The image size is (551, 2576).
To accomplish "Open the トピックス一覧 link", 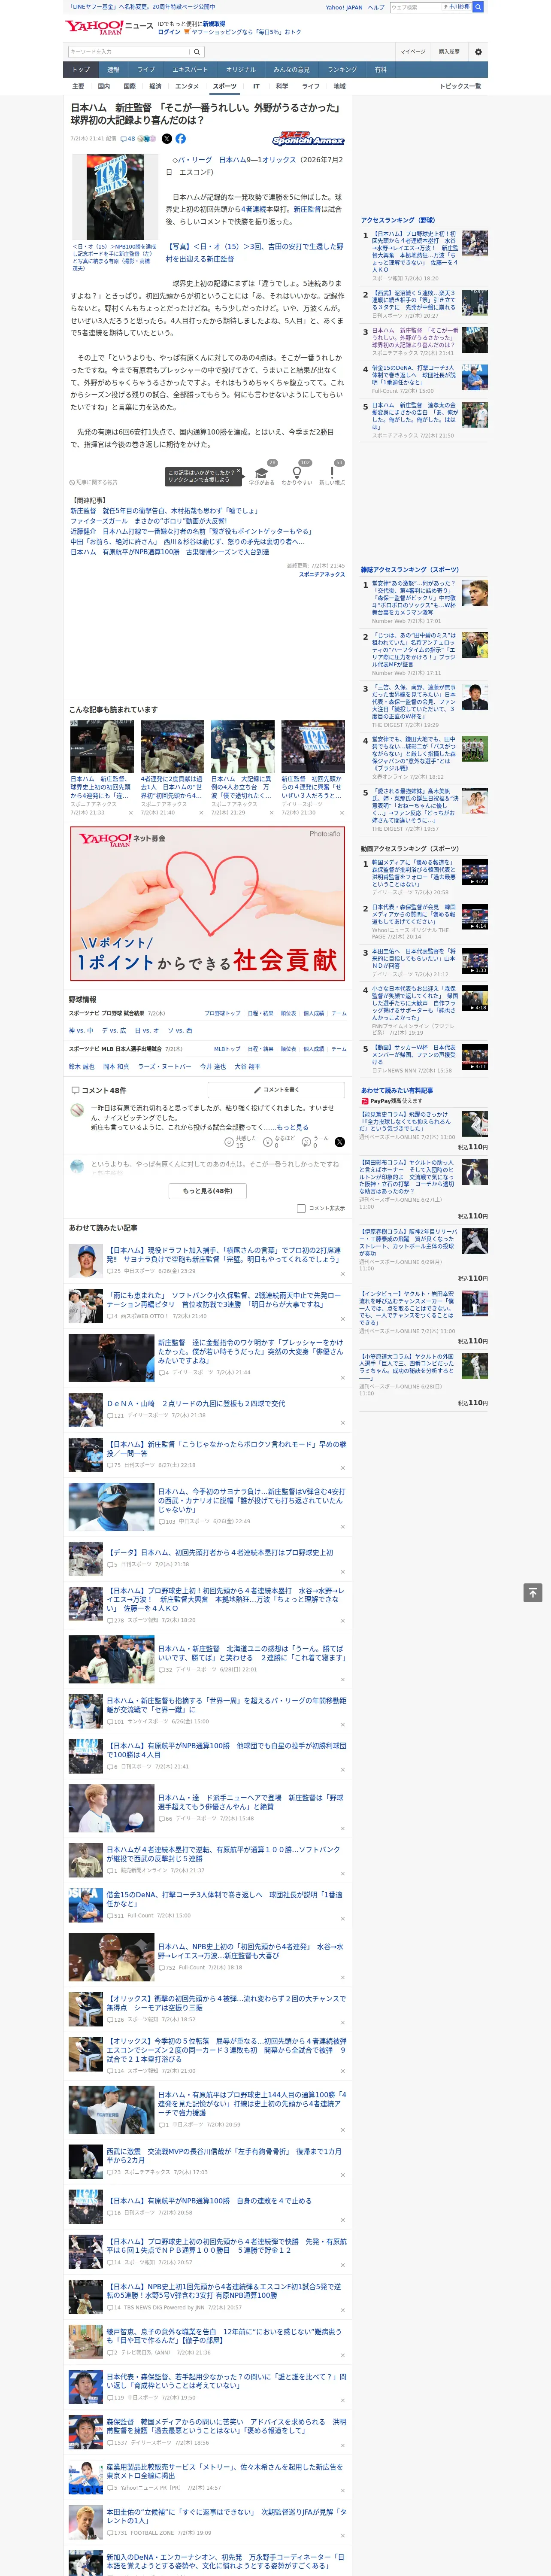I will 460,86.
